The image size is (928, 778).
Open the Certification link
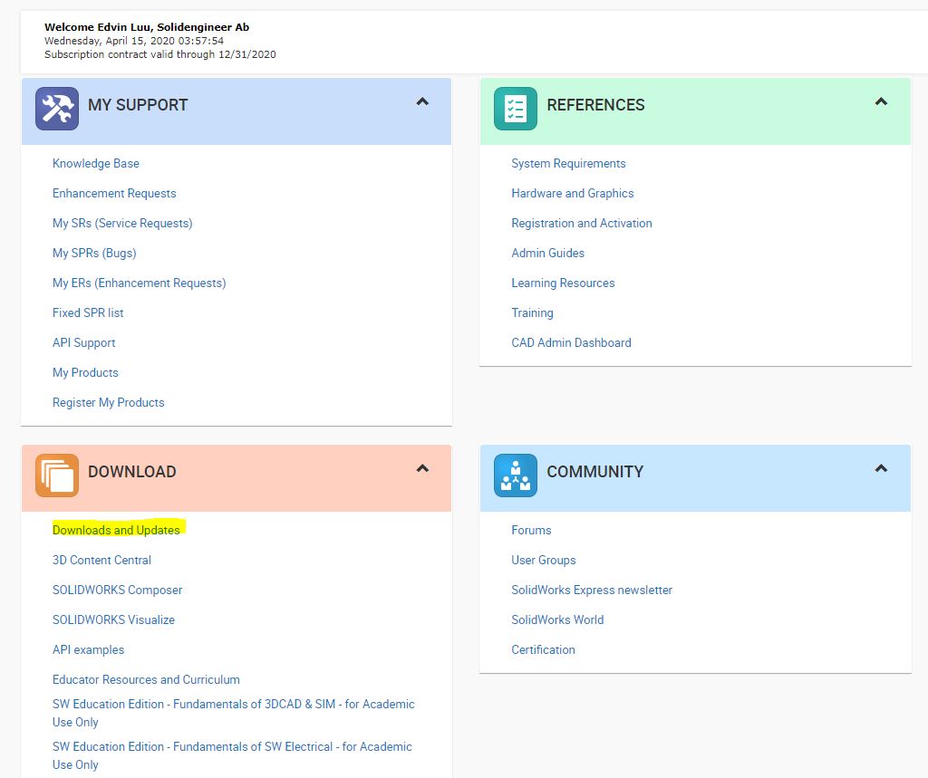click(x=543, y=650)
